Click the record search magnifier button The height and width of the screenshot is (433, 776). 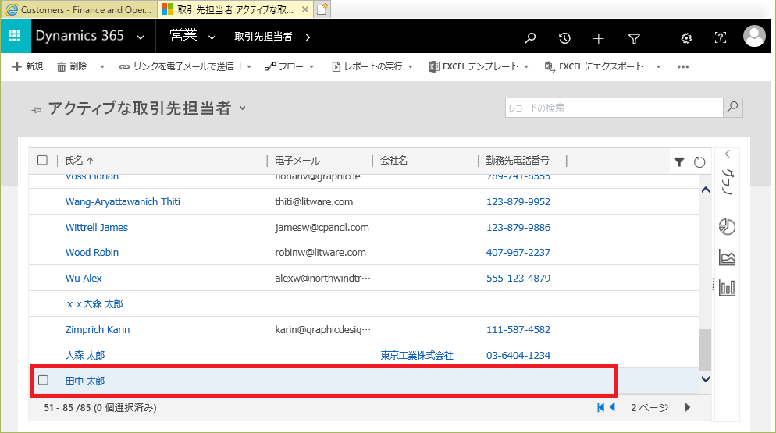pyautogui.click(x=733, y=108)
